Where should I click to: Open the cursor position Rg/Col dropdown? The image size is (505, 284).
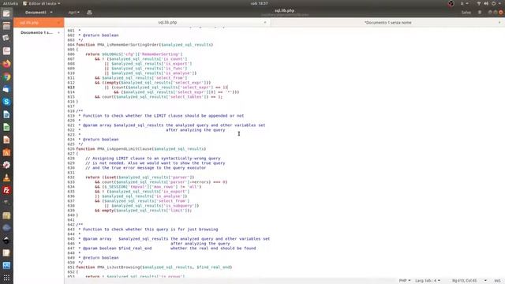click(469, 281)
